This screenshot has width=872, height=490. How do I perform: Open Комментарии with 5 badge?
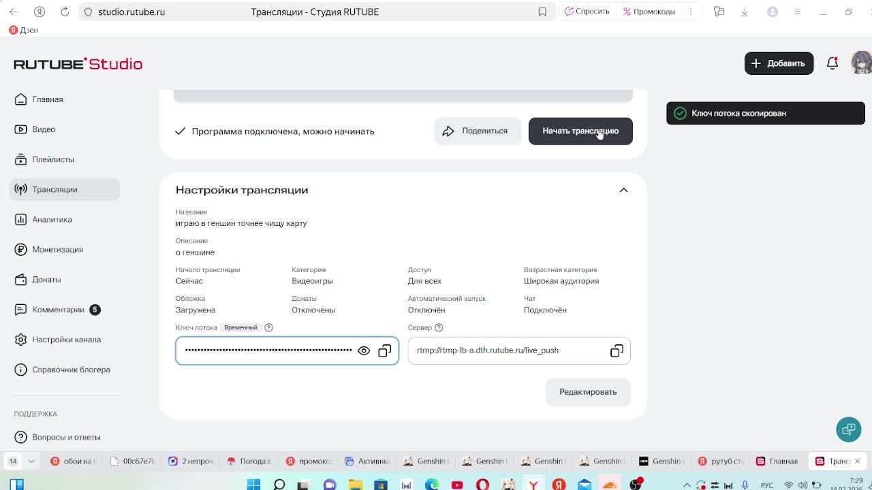click(65, 310)
